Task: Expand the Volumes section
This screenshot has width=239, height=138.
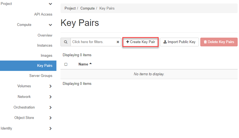Action: click(50, 86)
